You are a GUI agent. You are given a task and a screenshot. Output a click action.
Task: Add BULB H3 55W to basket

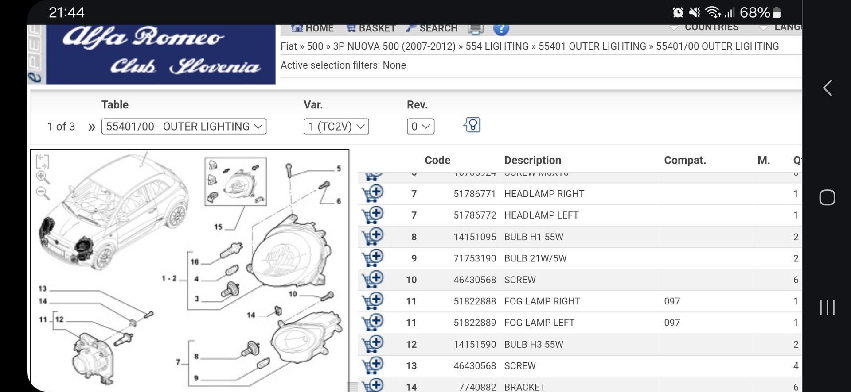(x=373, y=344)
